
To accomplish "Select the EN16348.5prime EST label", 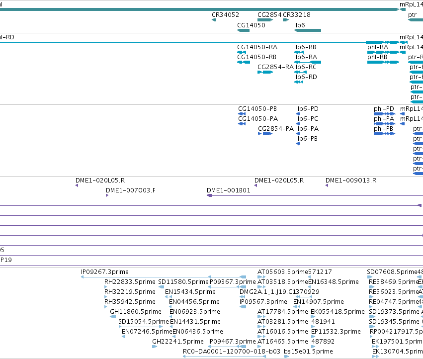I will click(334, 282).
